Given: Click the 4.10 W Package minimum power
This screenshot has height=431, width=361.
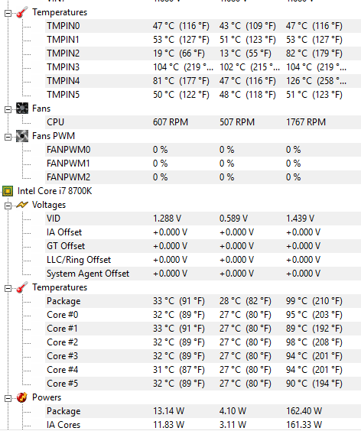Looking at the screenshot, I should [x=233, y=411].
